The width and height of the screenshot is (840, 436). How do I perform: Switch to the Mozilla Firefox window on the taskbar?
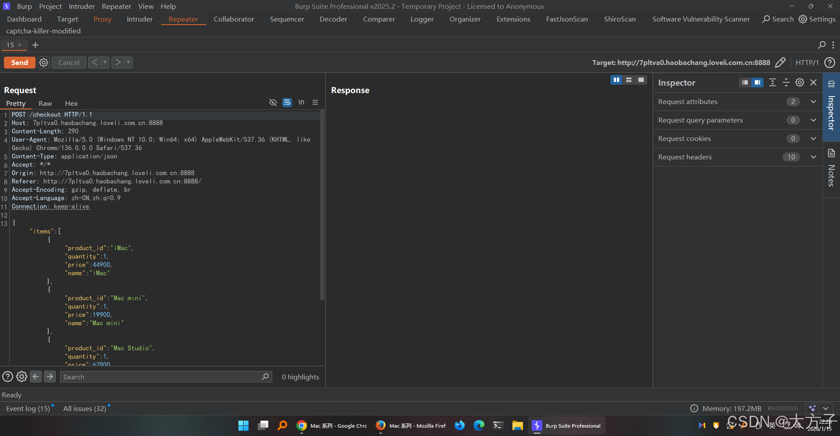click(x=411, y=425)
